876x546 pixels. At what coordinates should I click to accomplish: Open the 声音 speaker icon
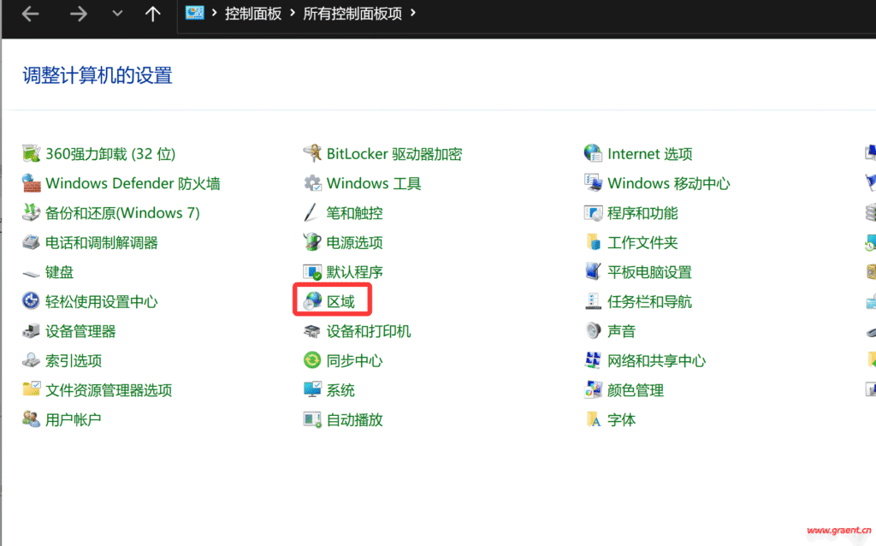594,331
